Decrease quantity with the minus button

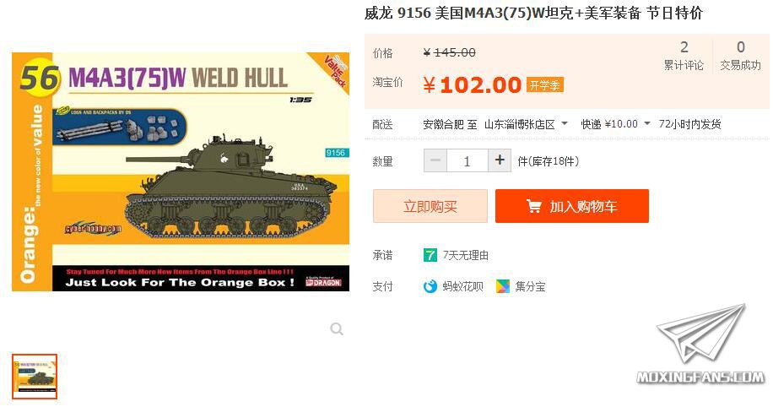click(x=435, y=160)
